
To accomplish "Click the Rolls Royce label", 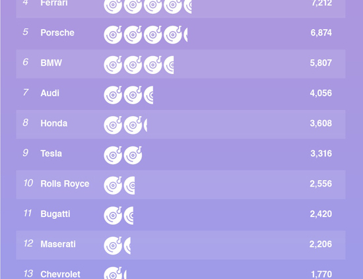I will (65, 183).
